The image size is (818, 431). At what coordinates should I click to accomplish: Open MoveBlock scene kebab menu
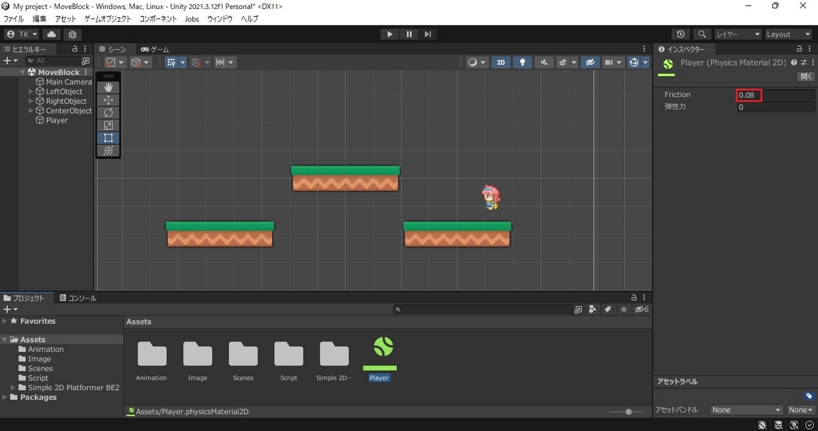(x=86, y=72)
